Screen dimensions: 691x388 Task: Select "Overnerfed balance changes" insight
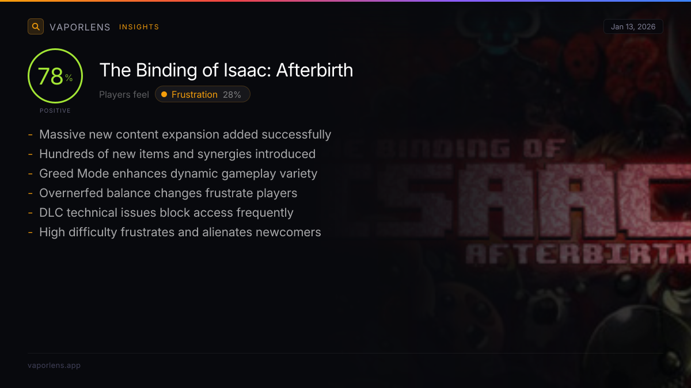point(168,193)
